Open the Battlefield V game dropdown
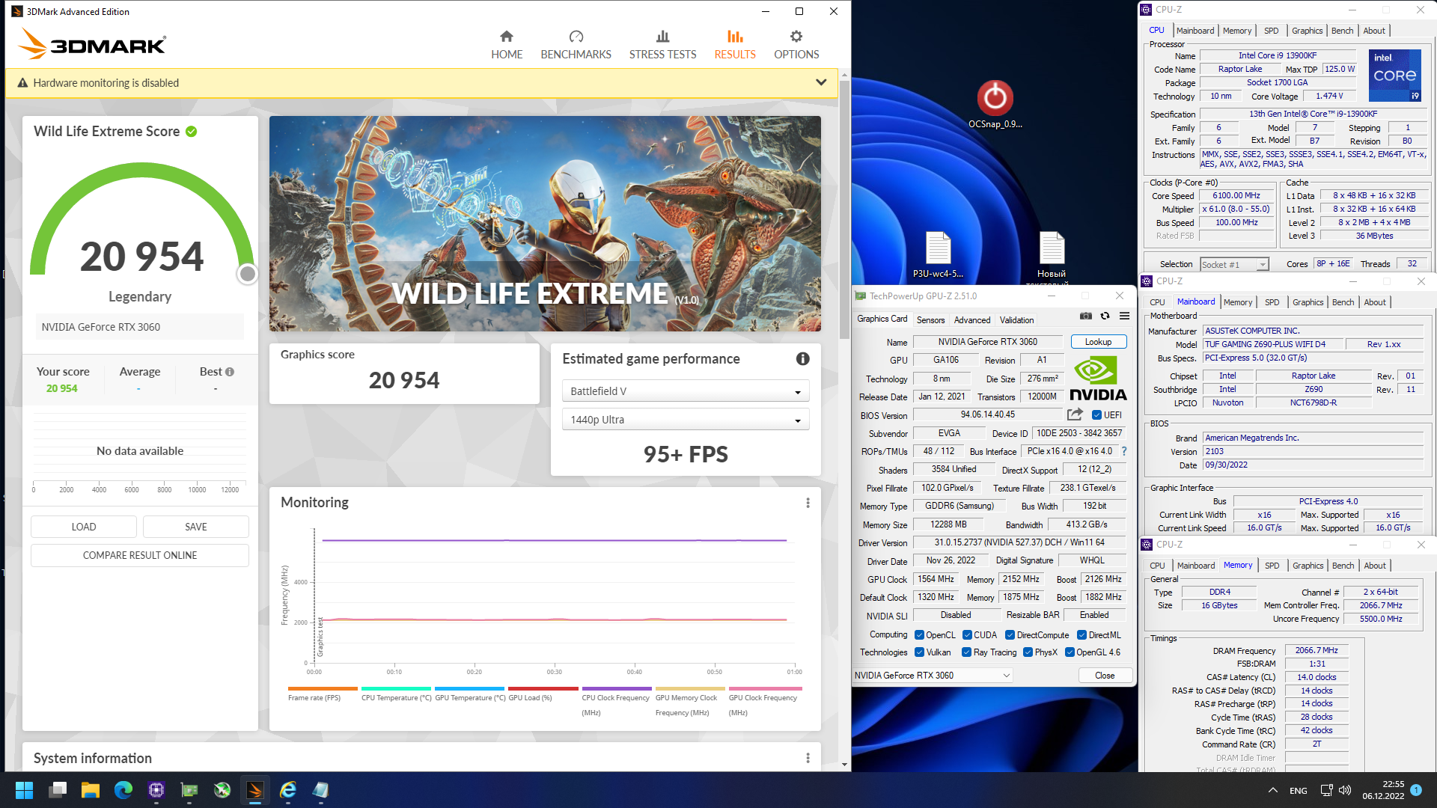Screen dimensions: 1437x808 click(x=686, y=391)
